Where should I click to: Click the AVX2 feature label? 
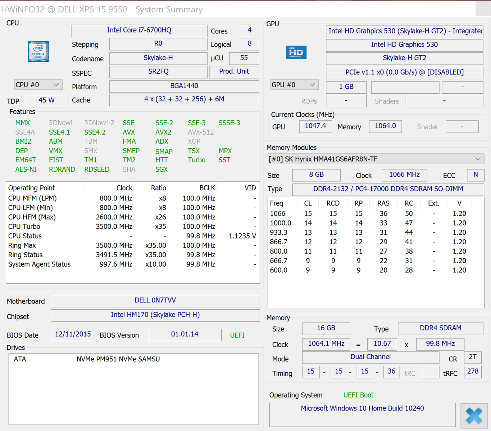click(x=163, y=132)
